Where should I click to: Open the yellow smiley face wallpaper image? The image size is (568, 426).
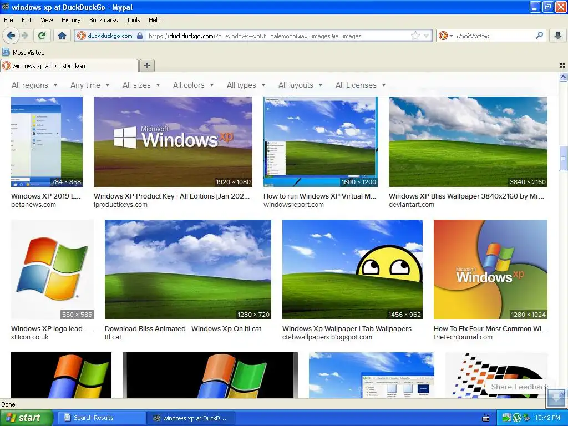point(352,270)
